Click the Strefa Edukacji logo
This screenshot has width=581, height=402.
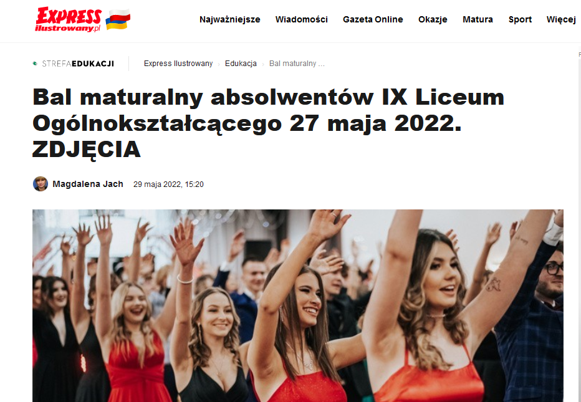[74, 64]
